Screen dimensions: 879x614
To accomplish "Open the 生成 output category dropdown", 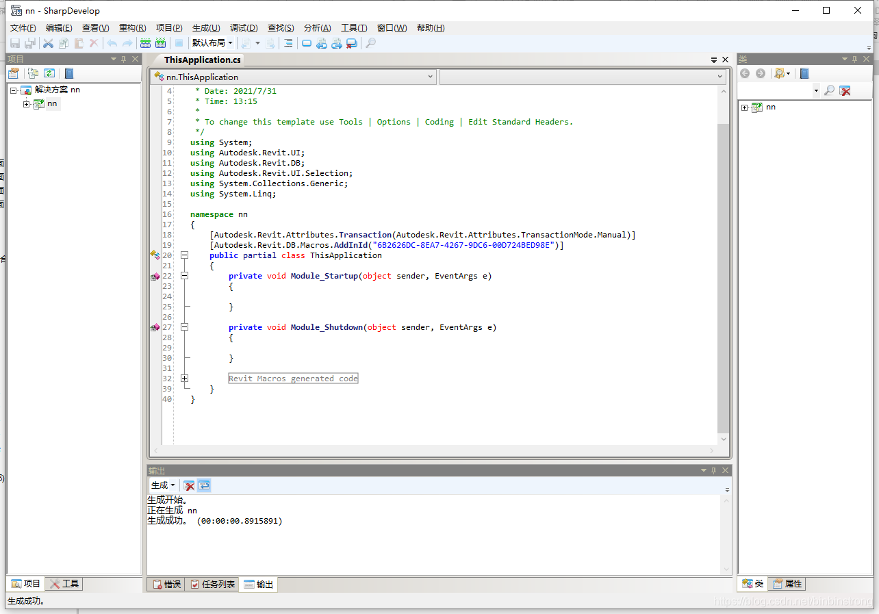I will pyautogui.click(x=163, y=485).
